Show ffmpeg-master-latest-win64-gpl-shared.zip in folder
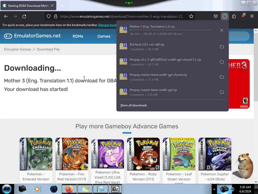This screenshot has height=194, width=258. (x=222, y=77)
